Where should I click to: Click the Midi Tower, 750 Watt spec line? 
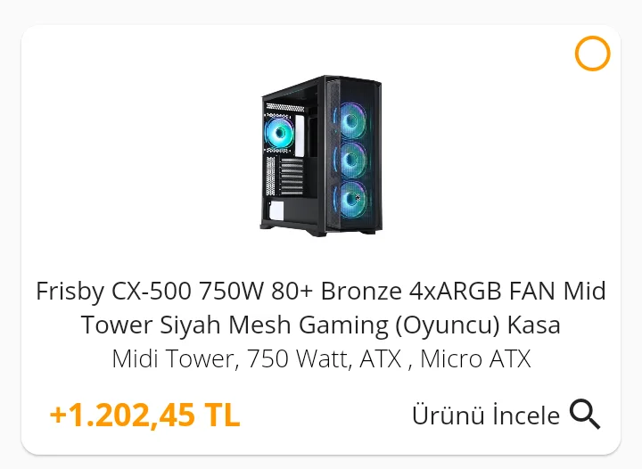point(321,358)
